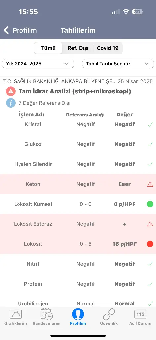Tap the warning triangle on Keton row
The height and width of the screenshot is (340, 156).
tap(150, 184)
